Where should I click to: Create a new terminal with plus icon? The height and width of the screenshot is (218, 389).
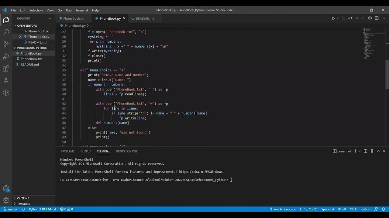(355, 151)
